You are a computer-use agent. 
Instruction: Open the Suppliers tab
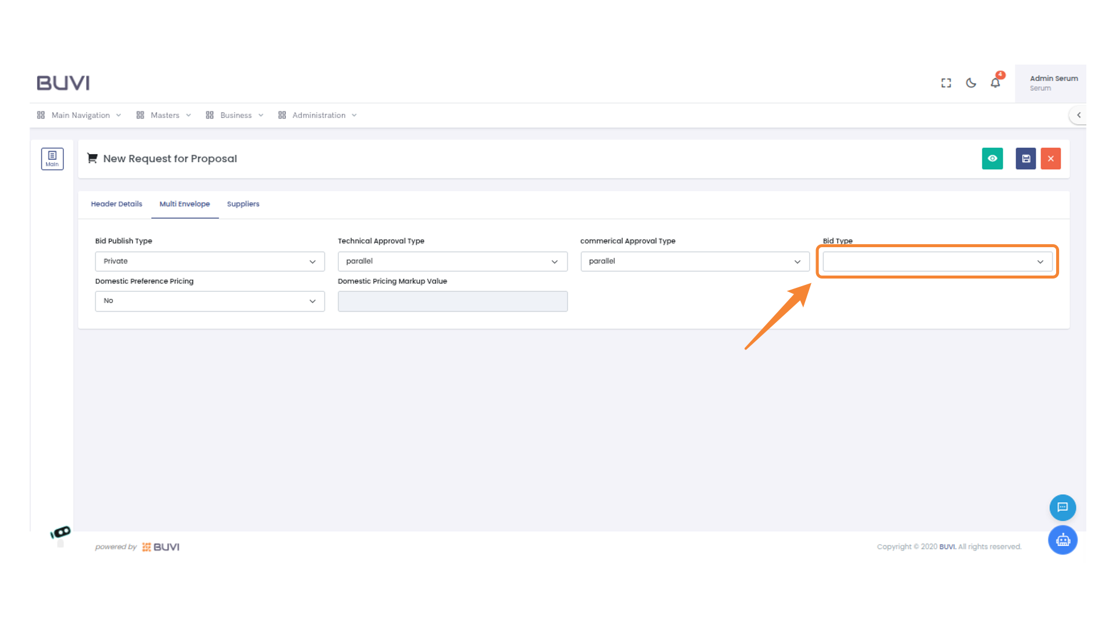(243, 204)
